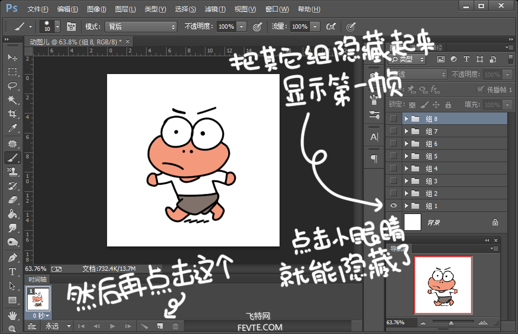Select the Brush tool in toolbox
The image size is (518, 334).
pyautogui.click(x=12, y=158)
